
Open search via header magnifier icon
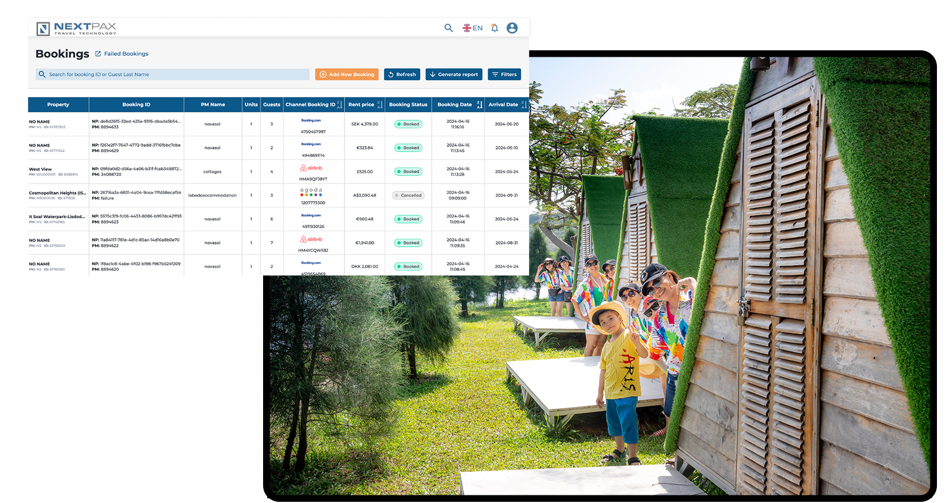click(x=448, y=27)
